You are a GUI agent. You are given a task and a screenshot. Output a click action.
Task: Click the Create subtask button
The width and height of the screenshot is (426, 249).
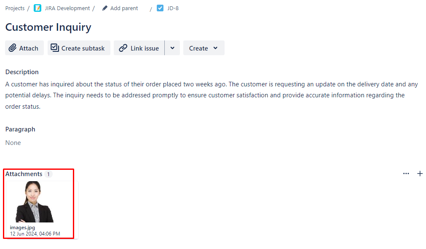(79, 48)
